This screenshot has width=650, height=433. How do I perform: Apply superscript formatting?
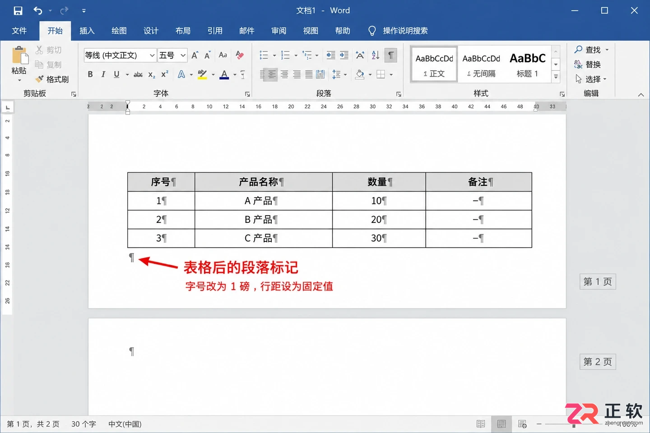(x=165, y=74)
